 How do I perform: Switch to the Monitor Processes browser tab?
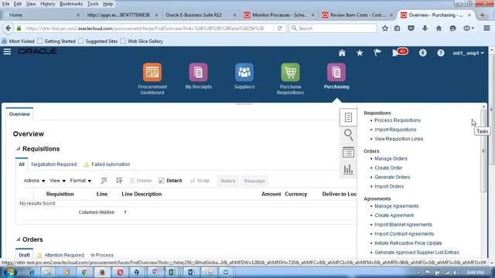click(x=279, y=15)
